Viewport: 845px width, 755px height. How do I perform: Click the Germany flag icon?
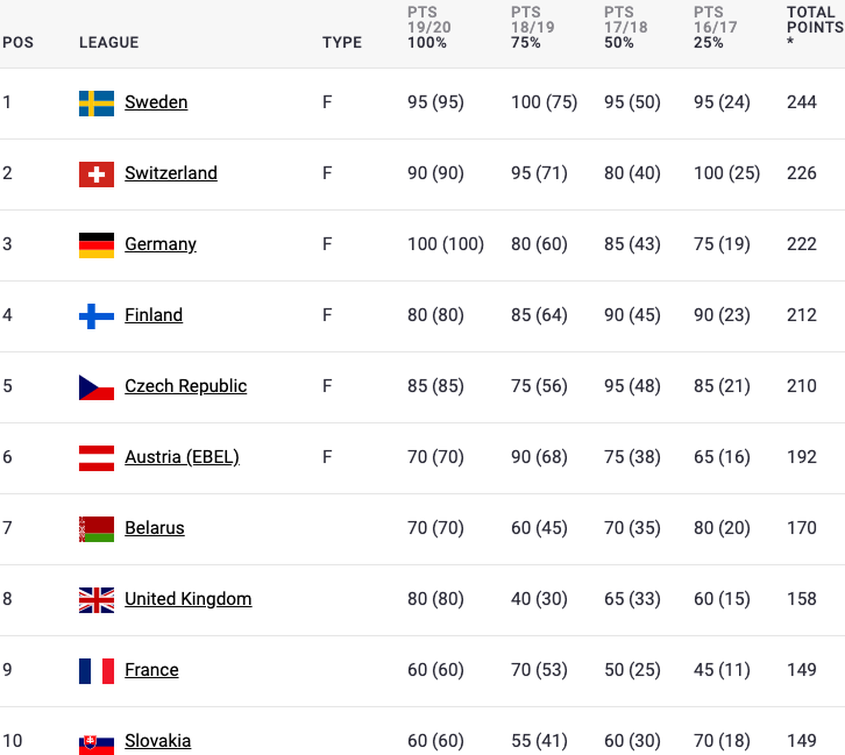(x=96, y=245)
